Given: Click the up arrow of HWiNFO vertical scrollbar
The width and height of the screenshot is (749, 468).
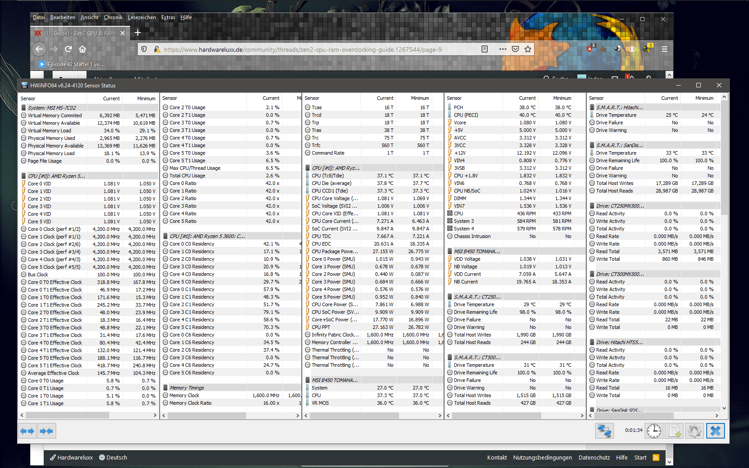Looking at the screenshot, I should pos(724,97).
